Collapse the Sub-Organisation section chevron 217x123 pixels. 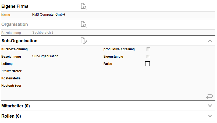coord(210,41)
